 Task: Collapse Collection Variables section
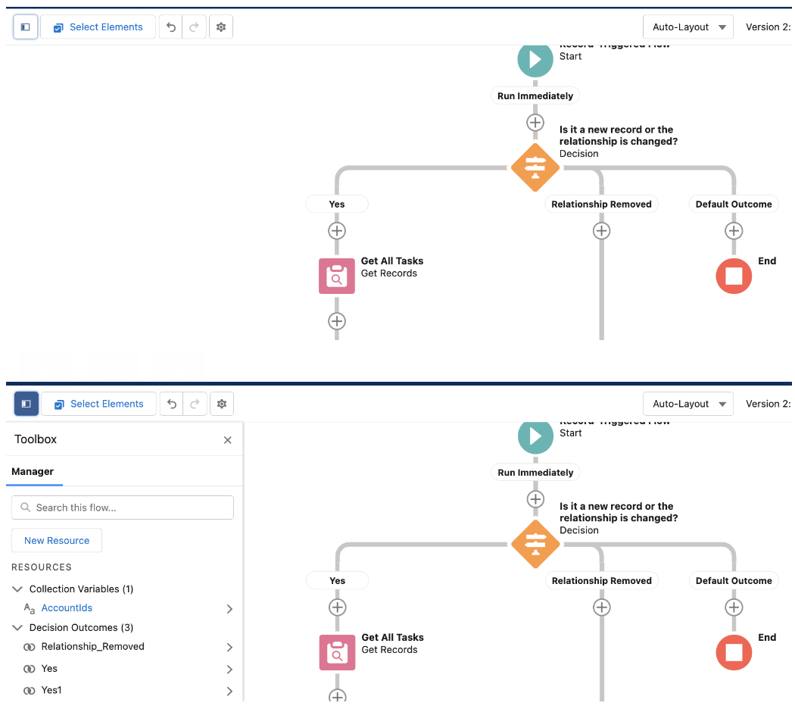pos(17,589)
